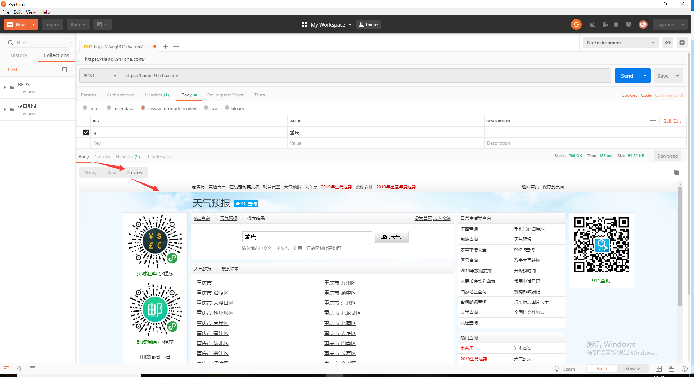Click the Download response button
Image resolution: width=694 pixels, height=377 pixels.
point(667,156)
